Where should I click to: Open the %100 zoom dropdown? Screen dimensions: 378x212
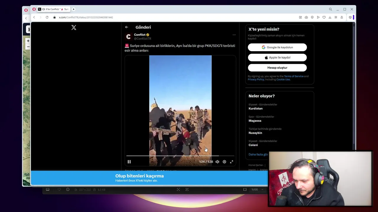tap(258, 190)
